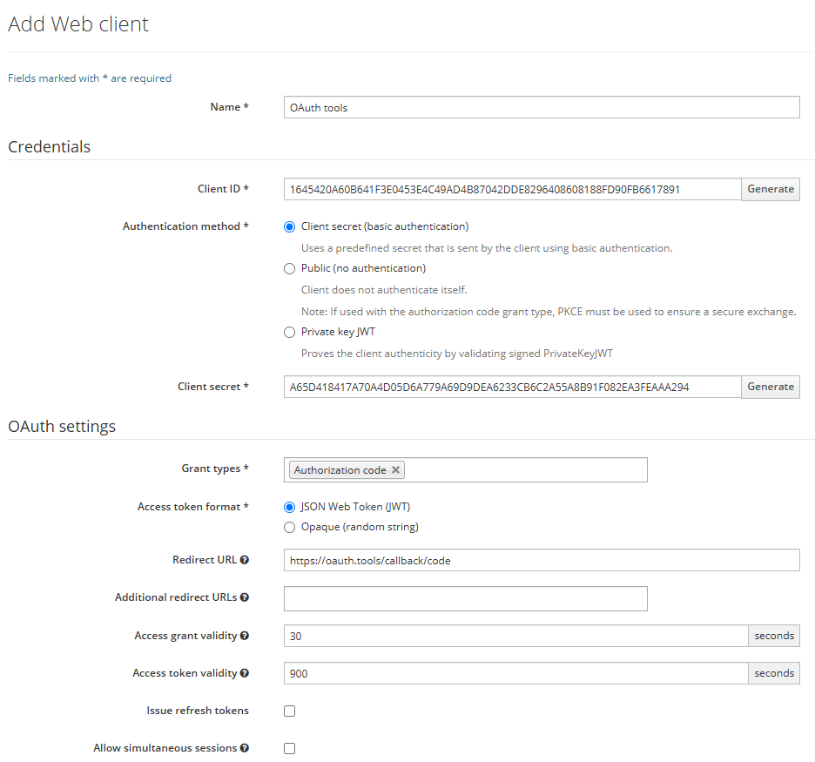815x762 pixels.
Task: Select JSON Web Token (JWT) format
Action: (x=290, y=507)
